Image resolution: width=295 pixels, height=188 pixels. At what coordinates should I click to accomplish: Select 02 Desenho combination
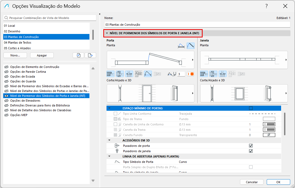(x=46, y=31)
